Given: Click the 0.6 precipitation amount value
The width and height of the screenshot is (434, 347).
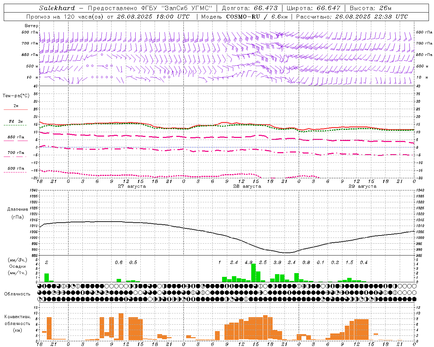Looking at the screenshot, I should (119, 263).
